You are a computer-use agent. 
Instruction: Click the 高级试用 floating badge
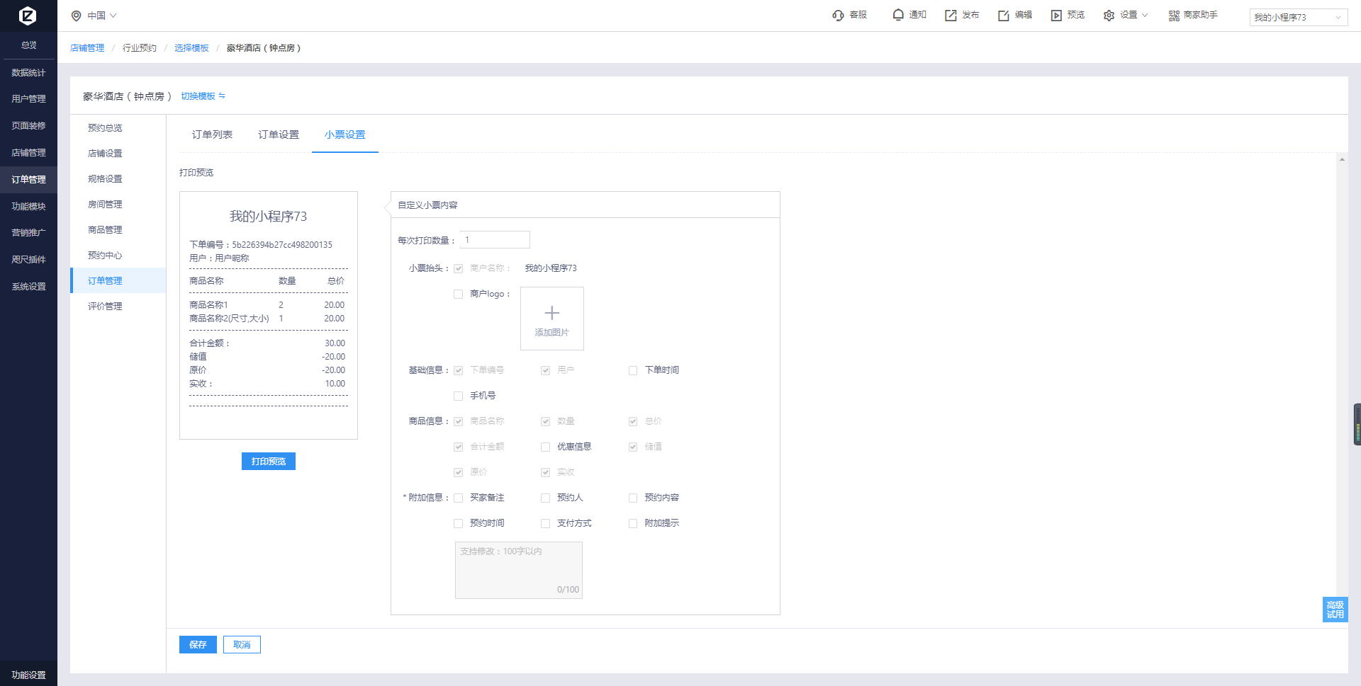(1335, 610)
